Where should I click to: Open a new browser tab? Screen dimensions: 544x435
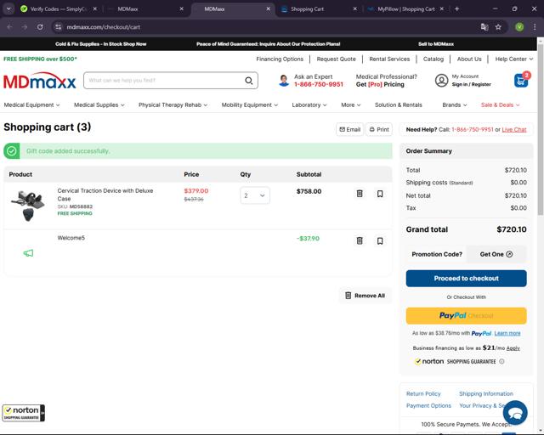point(457,9)
